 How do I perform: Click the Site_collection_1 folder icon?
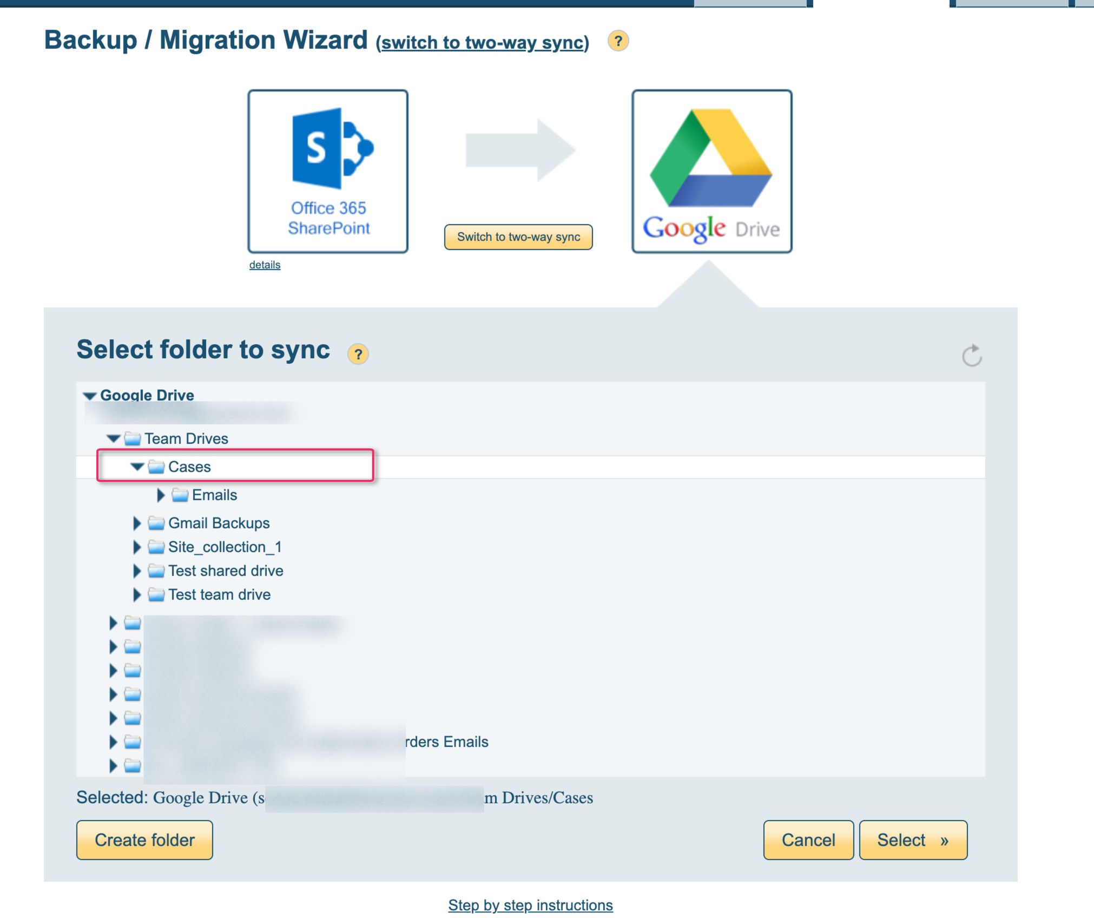(x=156, y=546)
